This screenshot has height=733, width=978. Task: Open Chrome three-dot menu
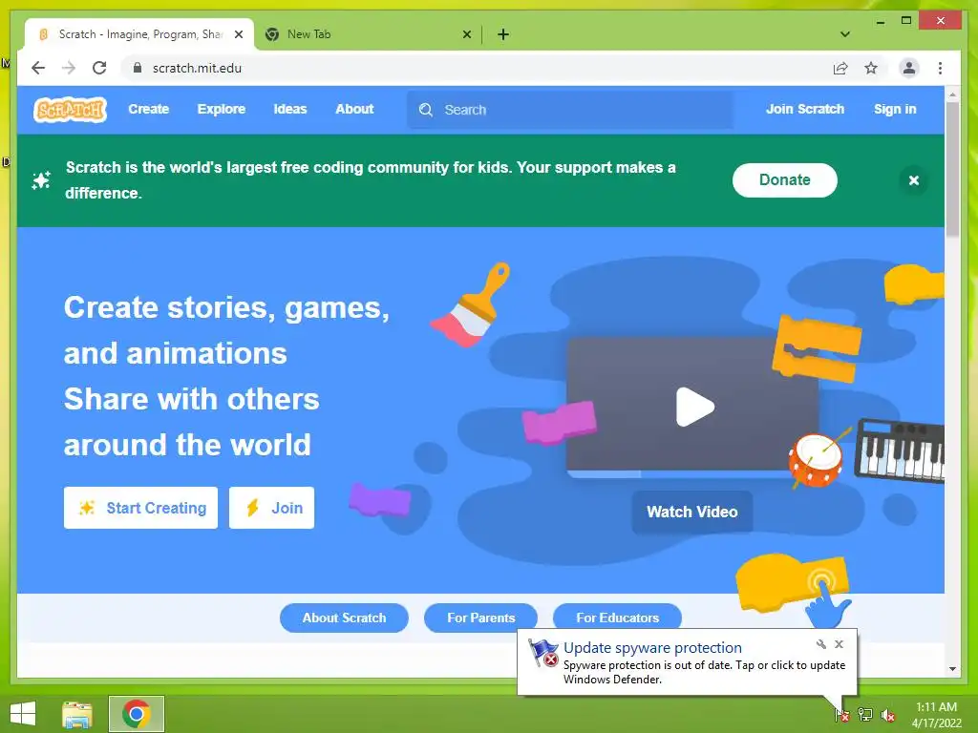940,68
